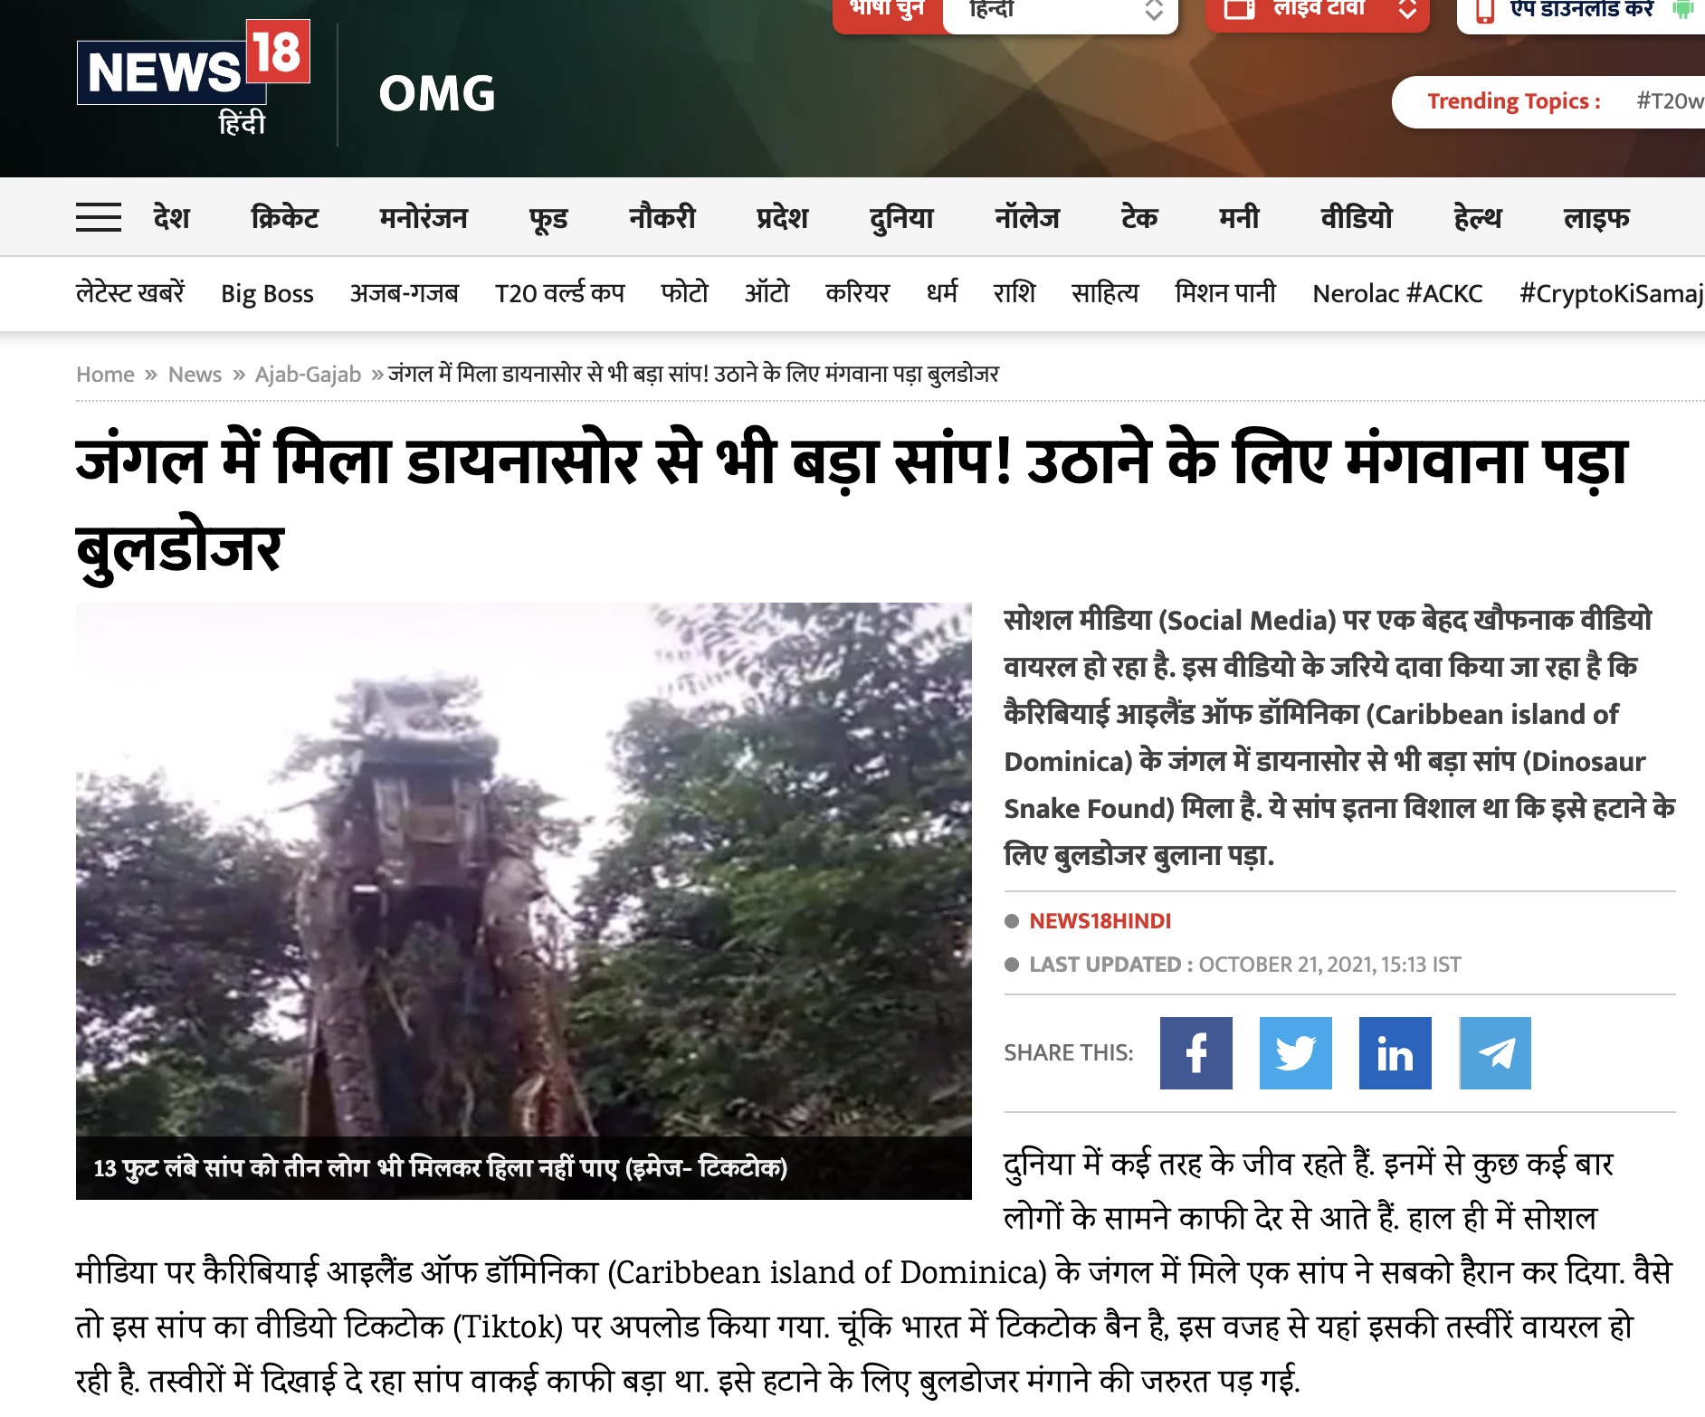Click the OMG section heading
Screen dimensions: 1705x1417
click(436, 93)
